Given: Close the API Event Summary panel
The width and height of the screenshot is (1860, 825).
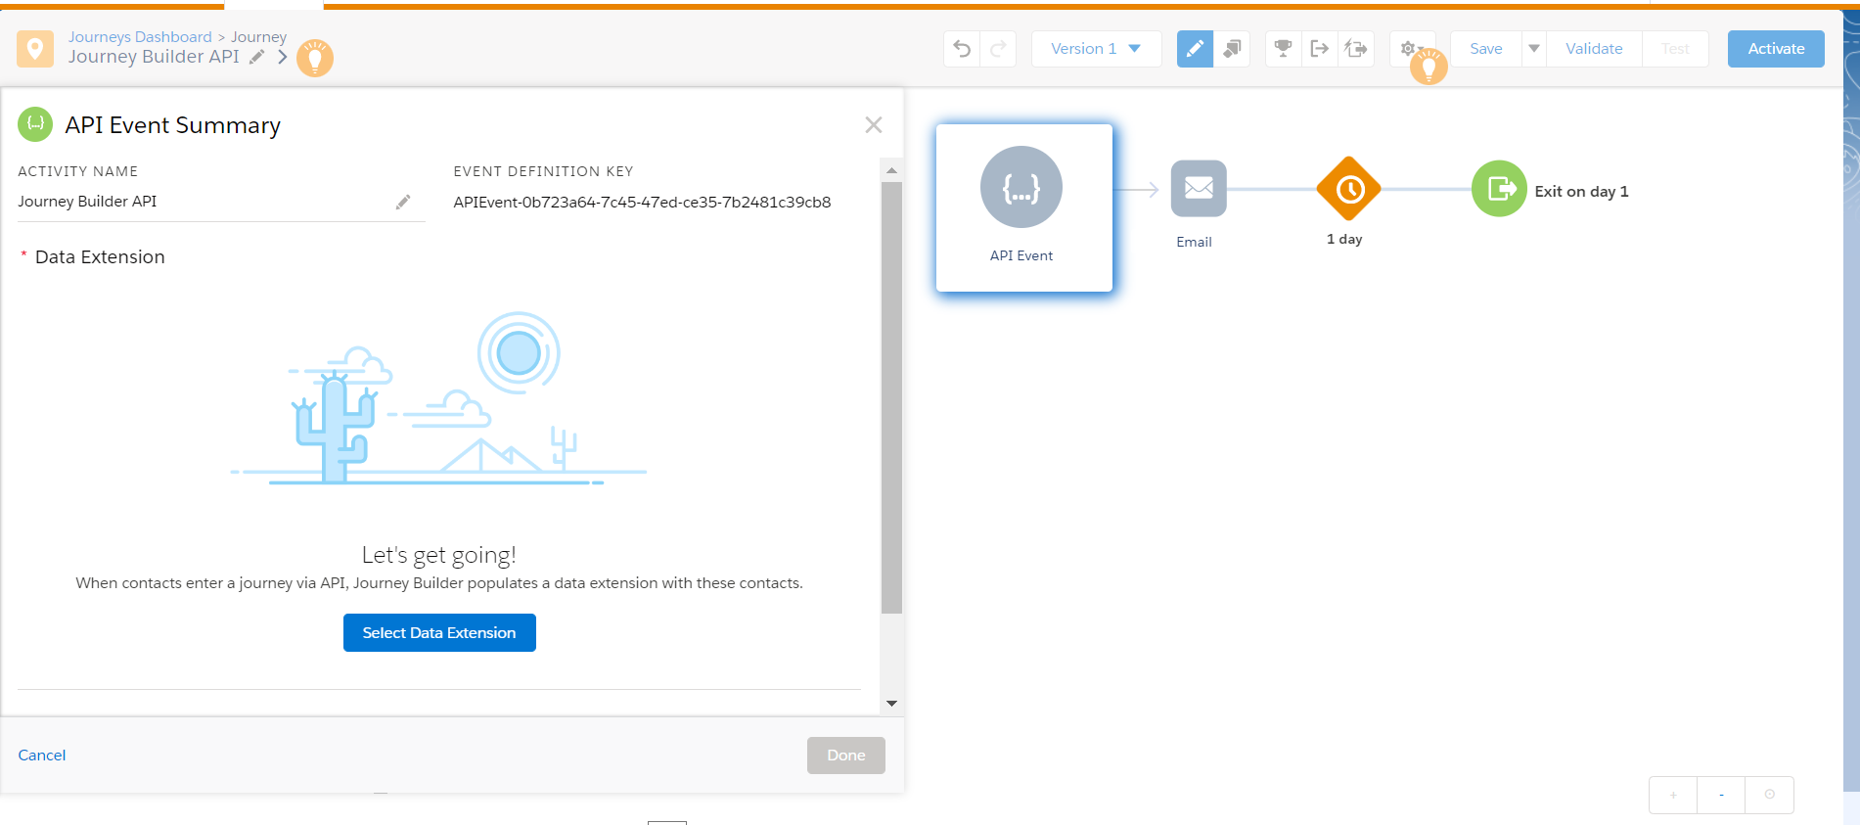Looking at the screenshot, I should (874, 124).
